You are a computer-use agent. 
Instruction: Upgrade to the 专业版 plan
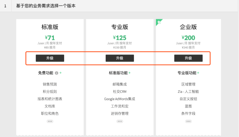pos(120,58)
